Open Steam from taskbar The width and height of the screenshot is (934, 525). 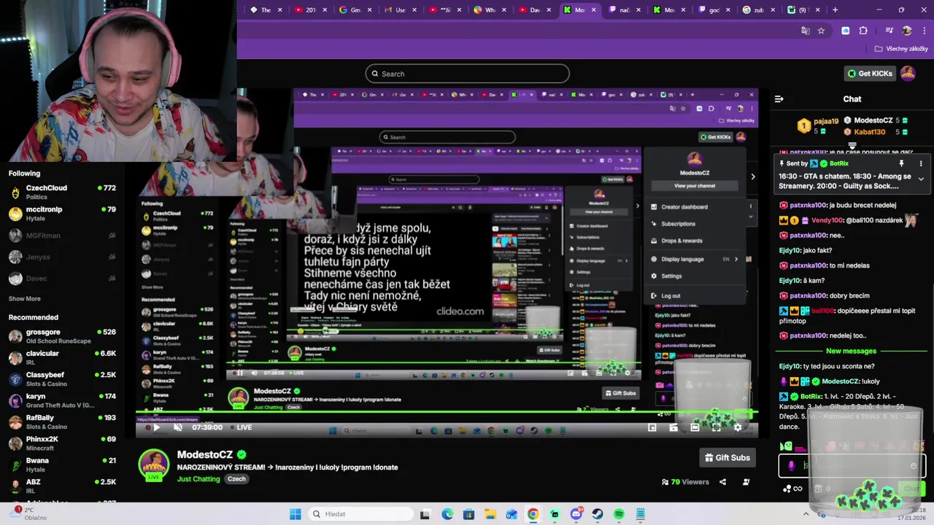[x=598, y=514]
